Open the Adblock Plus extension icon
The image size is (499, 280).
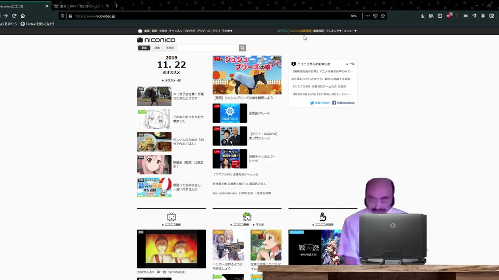[449, 16]
